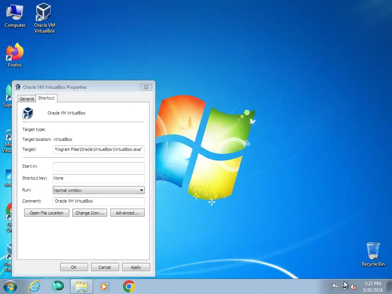
Task: Click the muted volume tray icon
Action: [x=353, y=287]
